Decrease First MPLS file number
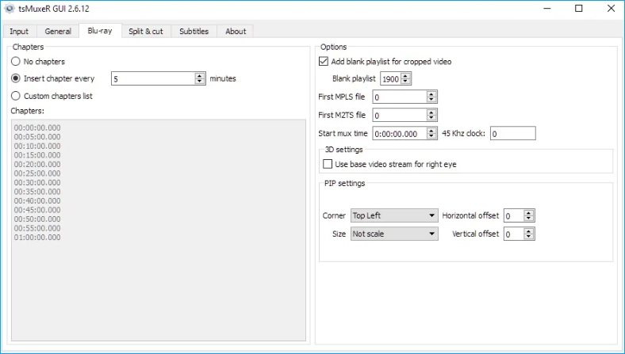This screenshot has height=354, width=625. 431,100
